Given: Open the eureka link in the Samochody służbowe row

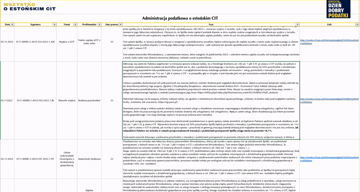Looking at the screenshot, I should click(x=329, y=159).
